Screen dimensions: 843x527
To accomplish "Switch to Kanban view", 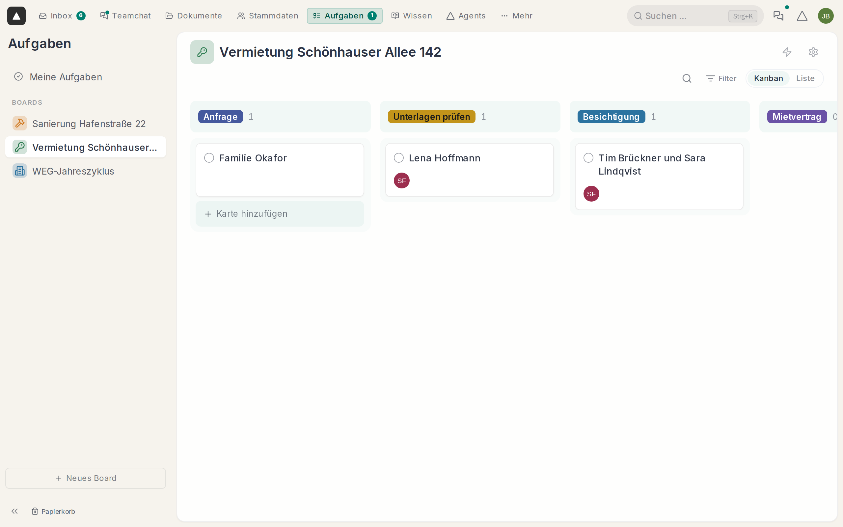I will pos(769,78).
